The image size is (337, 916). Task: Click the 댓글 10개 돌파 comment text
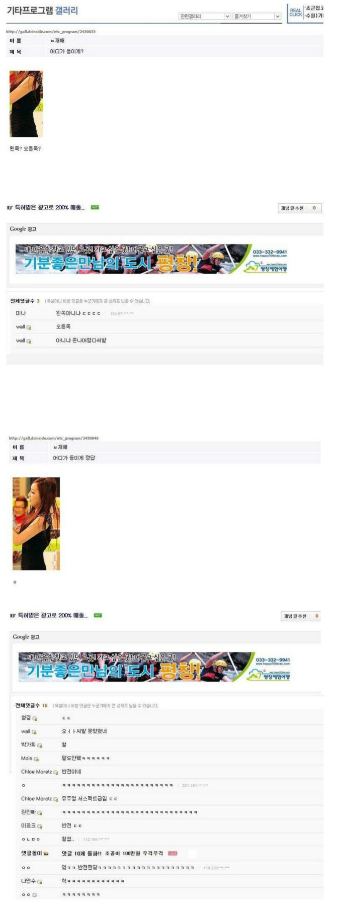coord(112,853)
